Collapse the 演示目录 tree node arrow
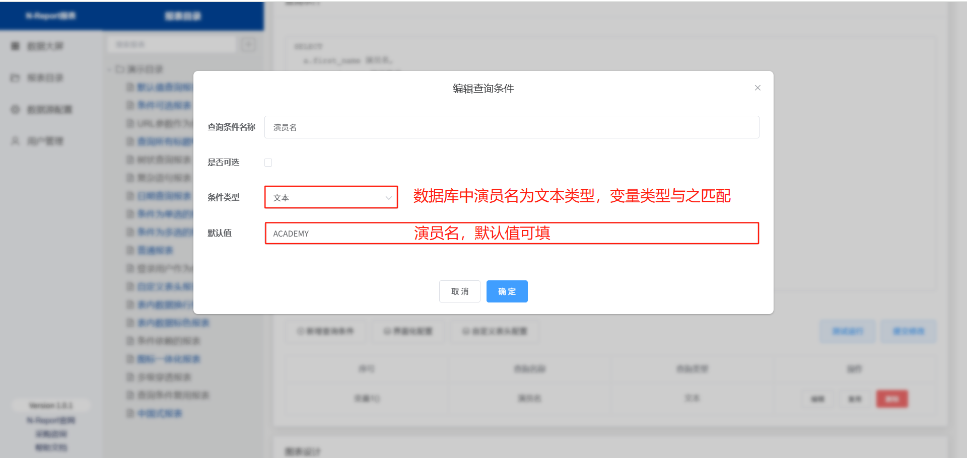 pos(109,69)
